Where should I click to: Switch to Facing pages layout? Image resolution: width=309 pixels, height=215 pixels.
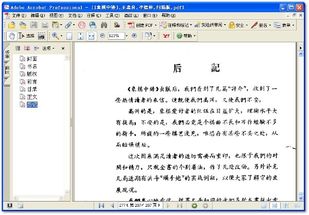click(297, 206)
